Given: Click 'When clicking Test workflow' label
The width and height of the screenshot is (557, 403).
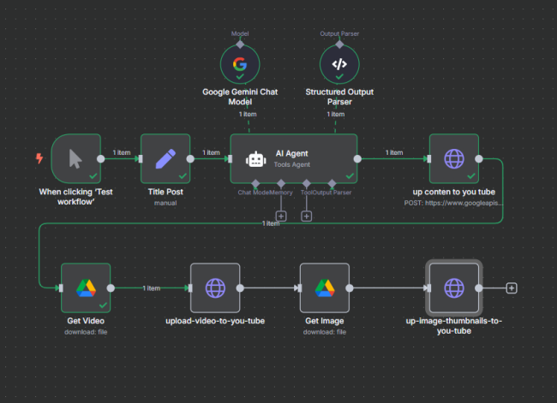Looking at the screenshot, I should (75, 197).
